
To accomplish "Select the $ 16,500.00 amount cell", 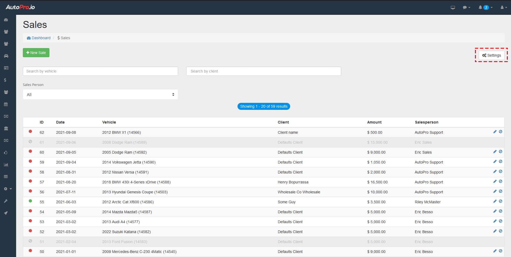I will (377, 182).
